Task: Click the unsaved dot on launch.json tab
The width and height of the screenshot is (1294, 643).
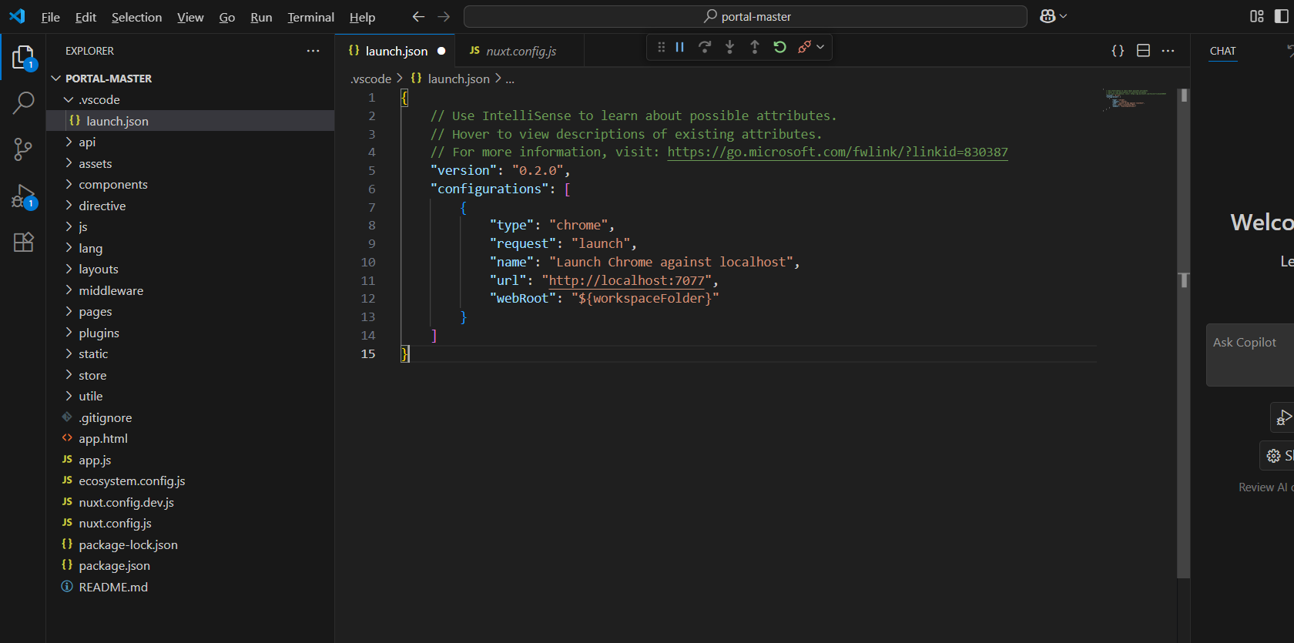Action: [441, 51]
